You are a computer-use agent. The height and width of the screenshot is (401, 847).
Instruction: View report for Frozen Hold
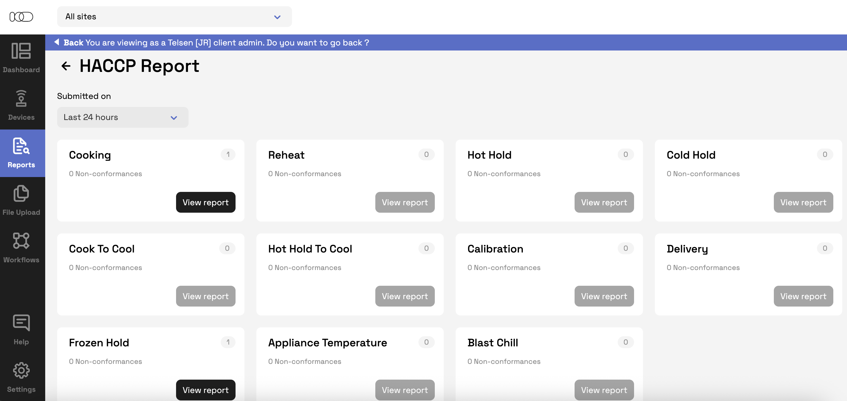(x=206, y=390)
